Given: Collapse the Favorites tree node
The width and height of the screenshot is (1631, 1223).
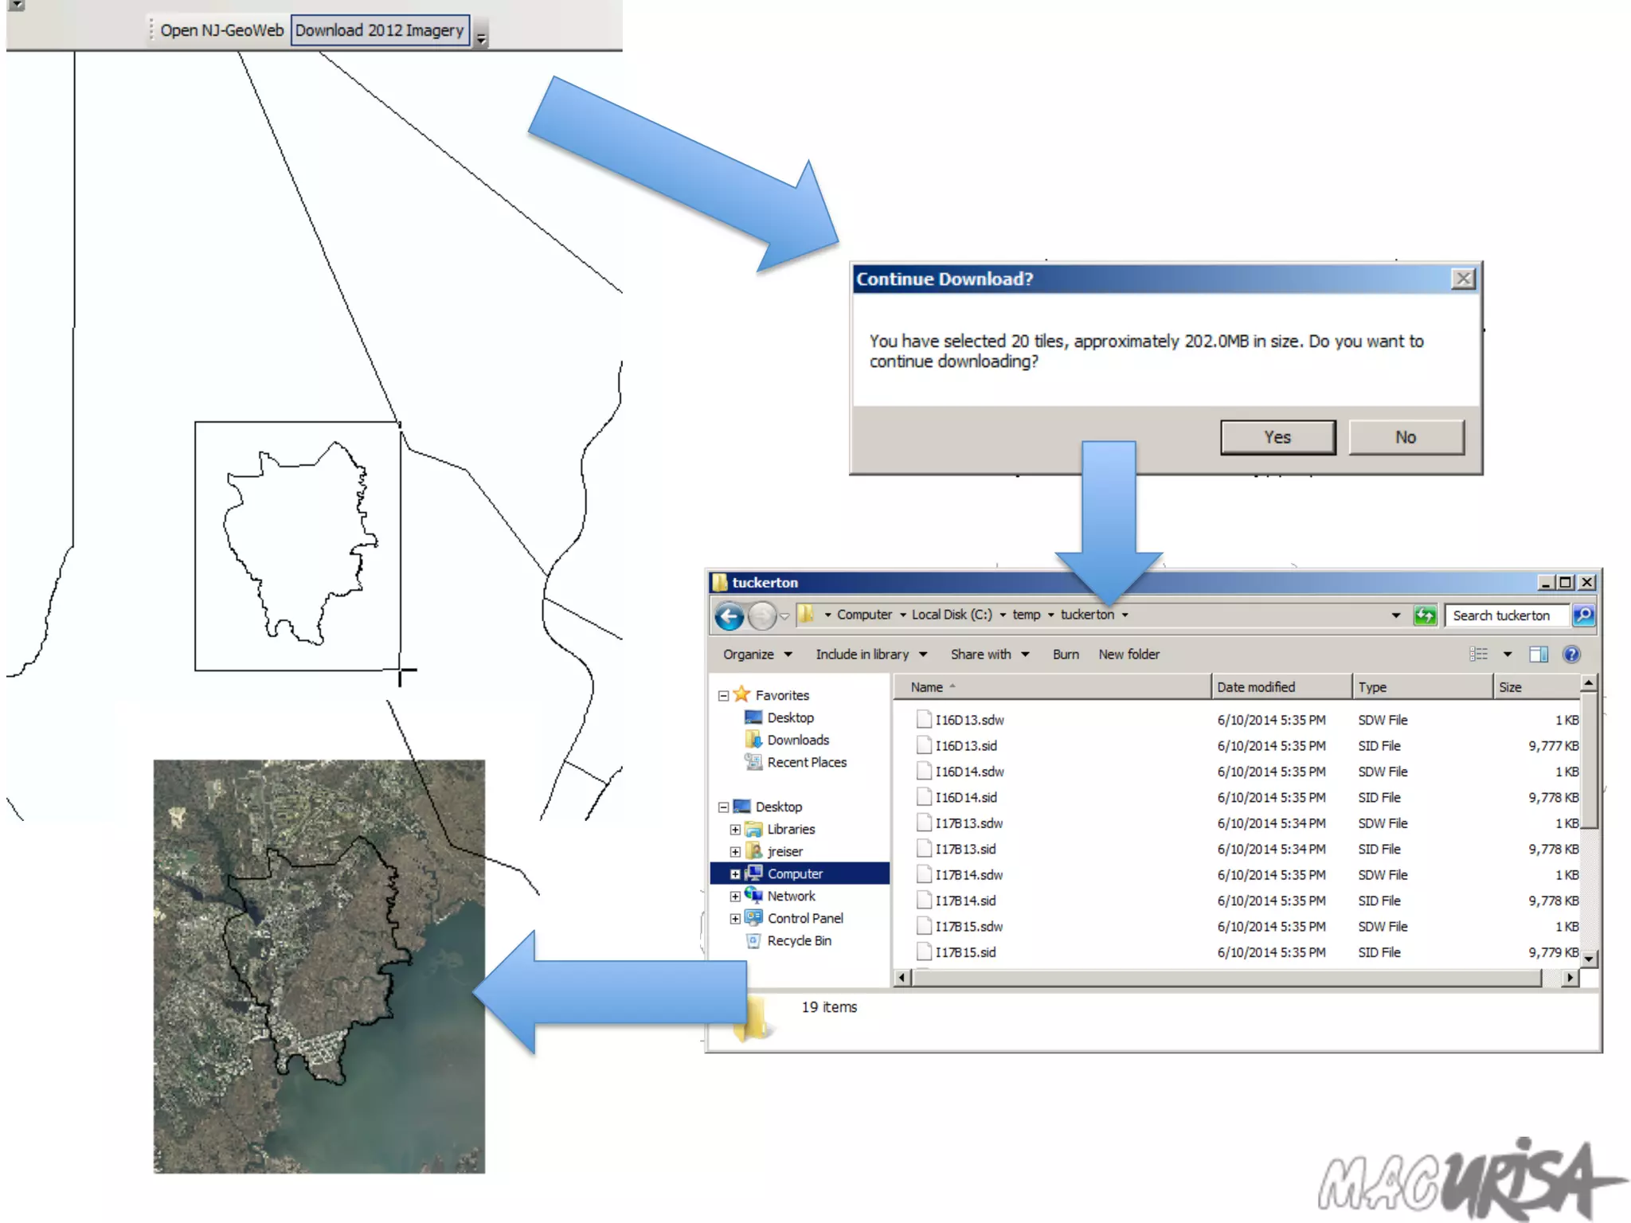Looking at the screenshot, I should 723,696.
